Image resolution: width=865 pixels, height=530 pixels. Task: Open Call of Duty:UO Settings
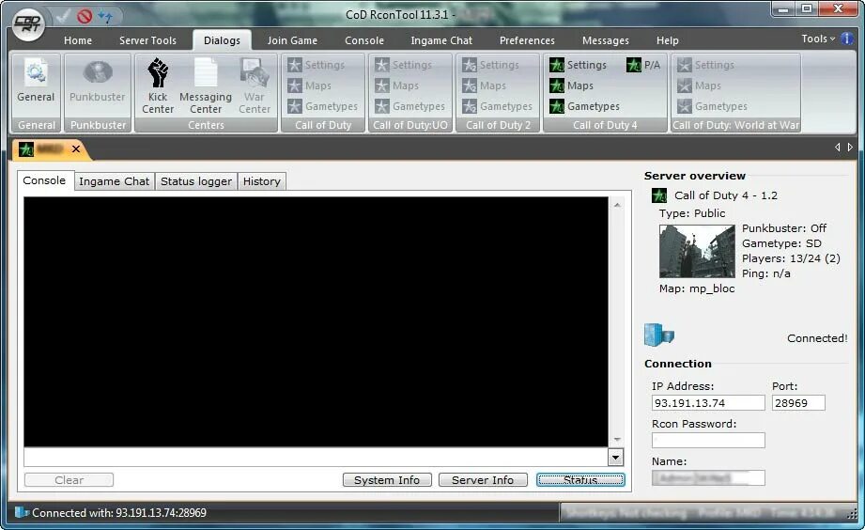404,65
